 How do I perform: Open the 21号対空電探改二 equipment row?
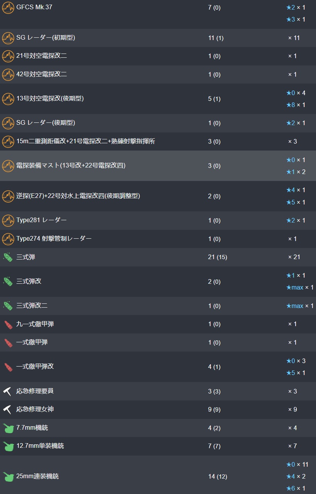[x=158, y=56]
